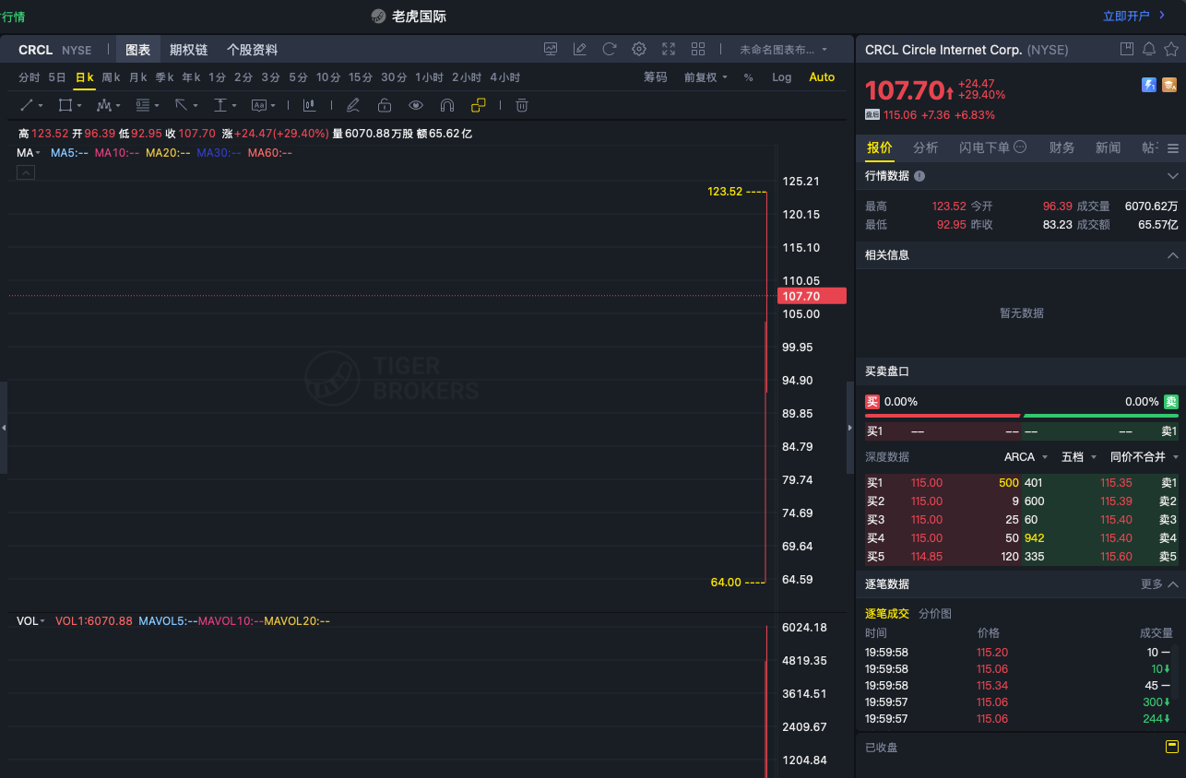
Task: Open chart settings gear
Action: [639, 49]
